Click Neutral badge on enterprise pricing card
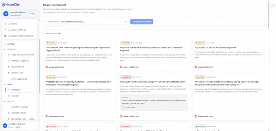This screenshot has width=276, height=131. pos(51,43)
